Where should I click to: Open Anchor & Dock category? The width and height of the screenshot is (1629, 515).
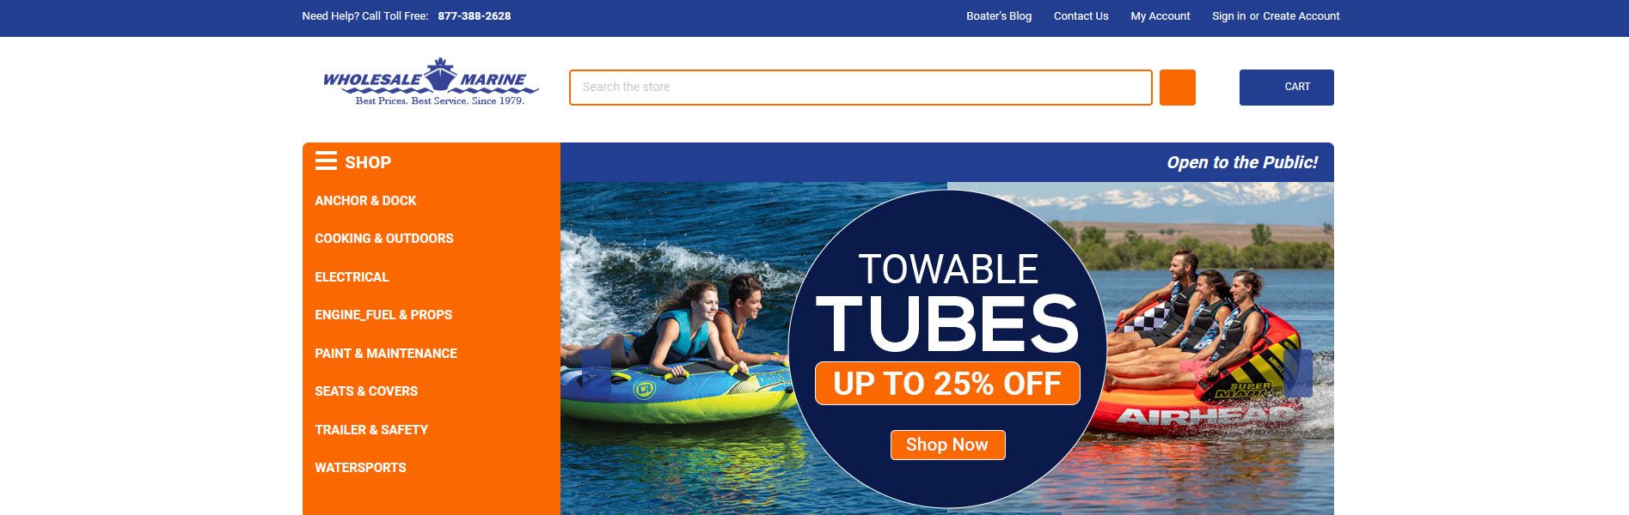pos(365,201)
